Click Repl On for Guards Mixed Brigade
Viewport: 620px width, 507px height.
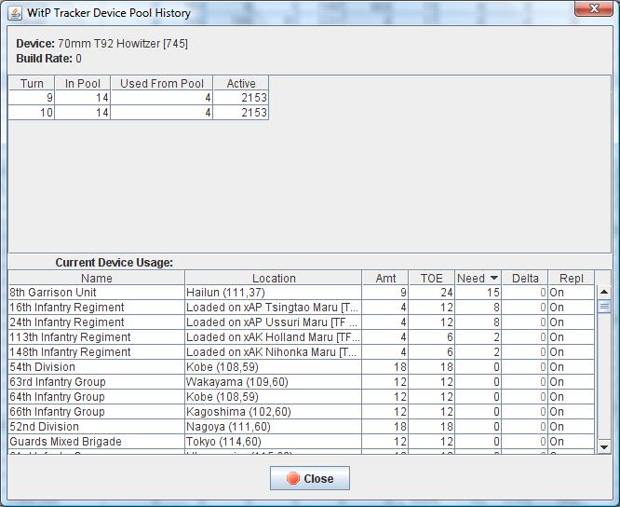572,442
